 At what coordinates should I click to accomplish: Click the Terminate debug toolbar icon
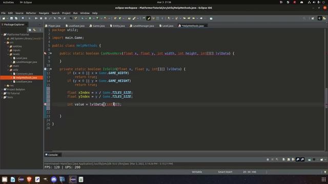pyautogui.click(x=46, y=18)
